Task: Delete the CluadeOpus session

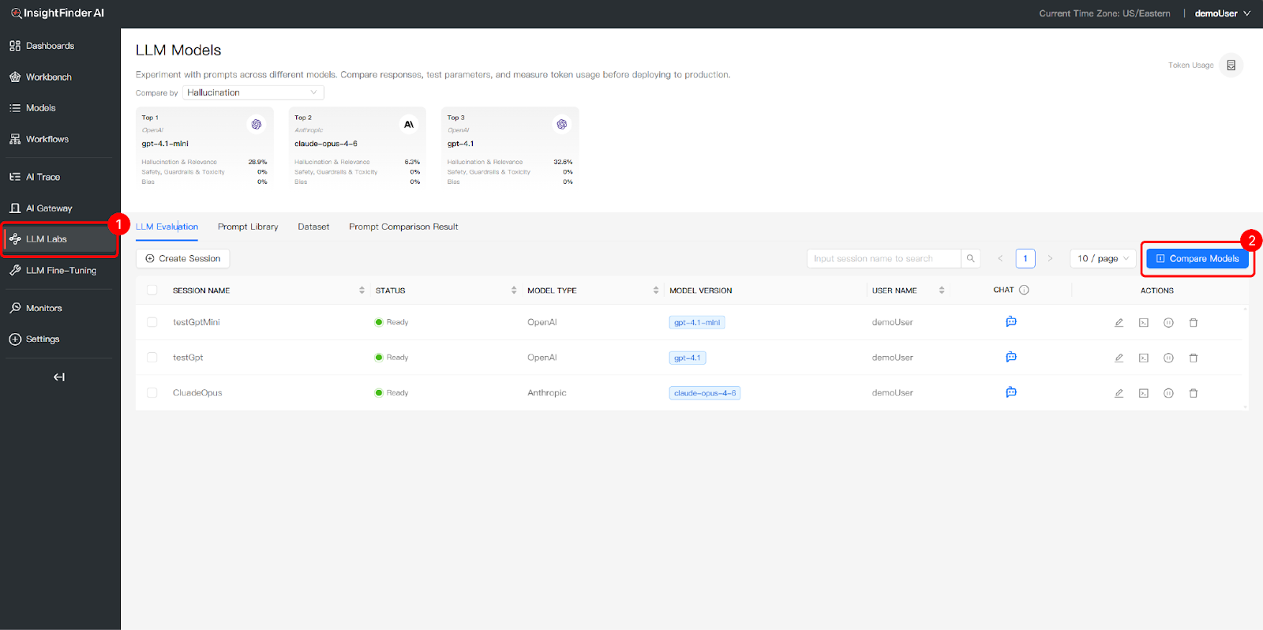Action: coord(1193,393)
